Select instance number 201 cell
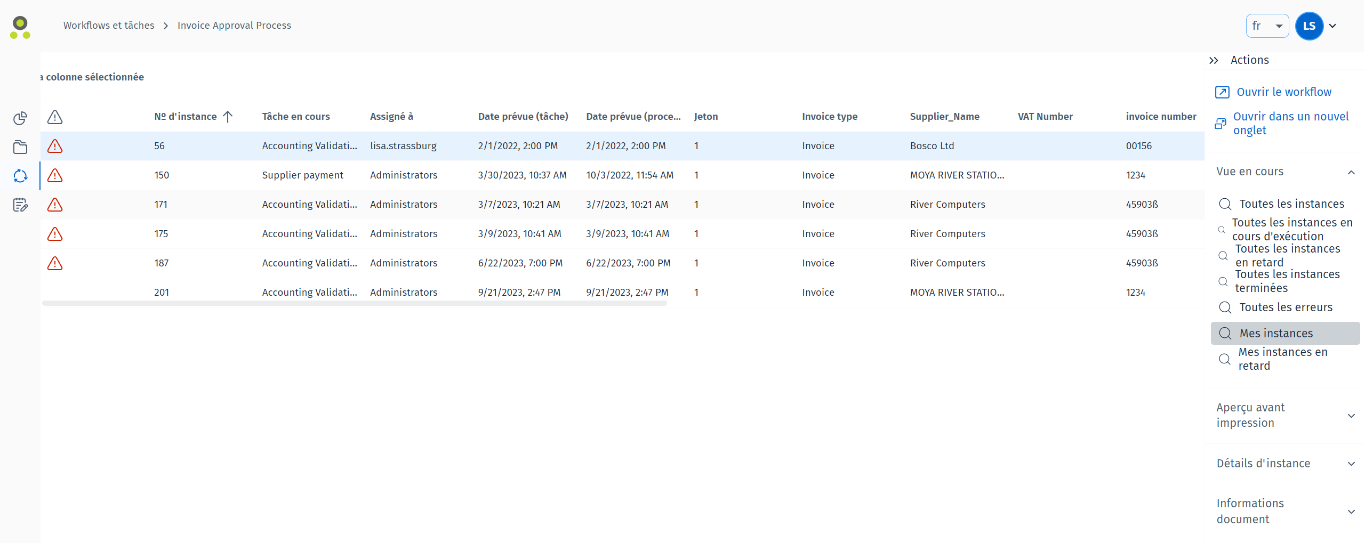Screen dimensions: 1365x543 [x=162, y=293]
